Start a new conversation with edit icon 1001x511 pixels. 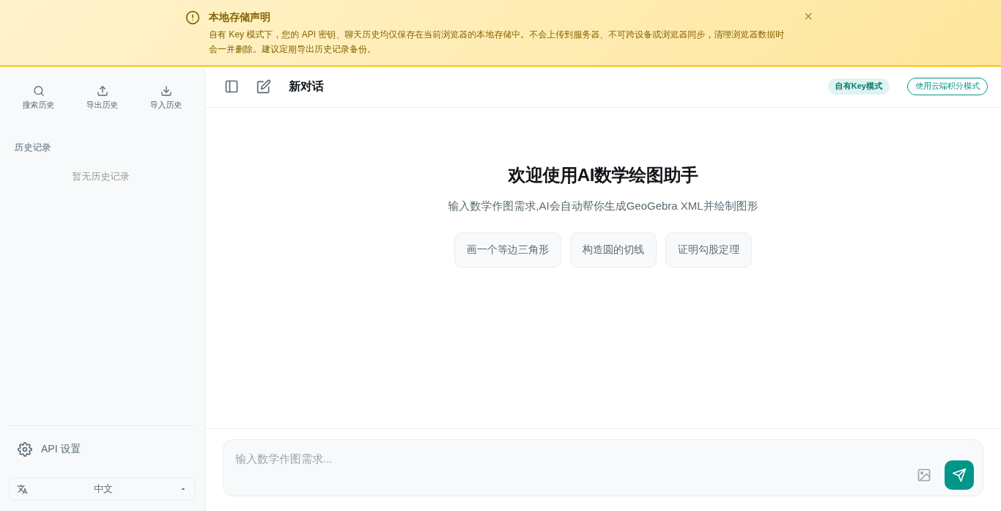[264, 87]
